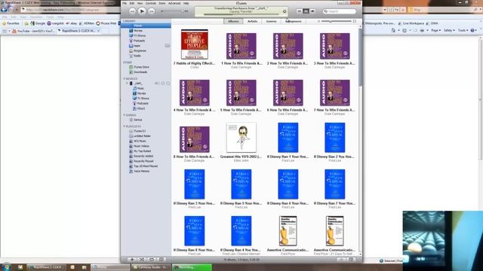Select the Composers view tab
The height and width of the screenshot is (271, 483).
[x=294, y=21]
